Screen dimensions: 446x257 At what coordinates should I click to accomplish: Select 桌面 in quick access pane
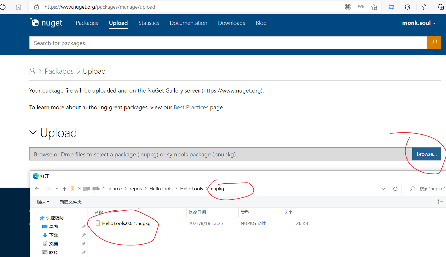[x=53, y=226]
